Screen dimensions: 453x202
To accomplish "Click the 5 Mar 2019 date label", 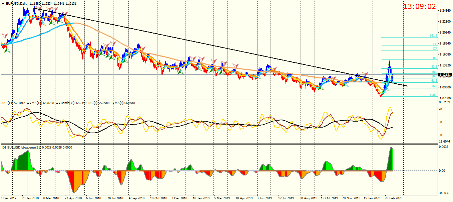I will point(222,198).
